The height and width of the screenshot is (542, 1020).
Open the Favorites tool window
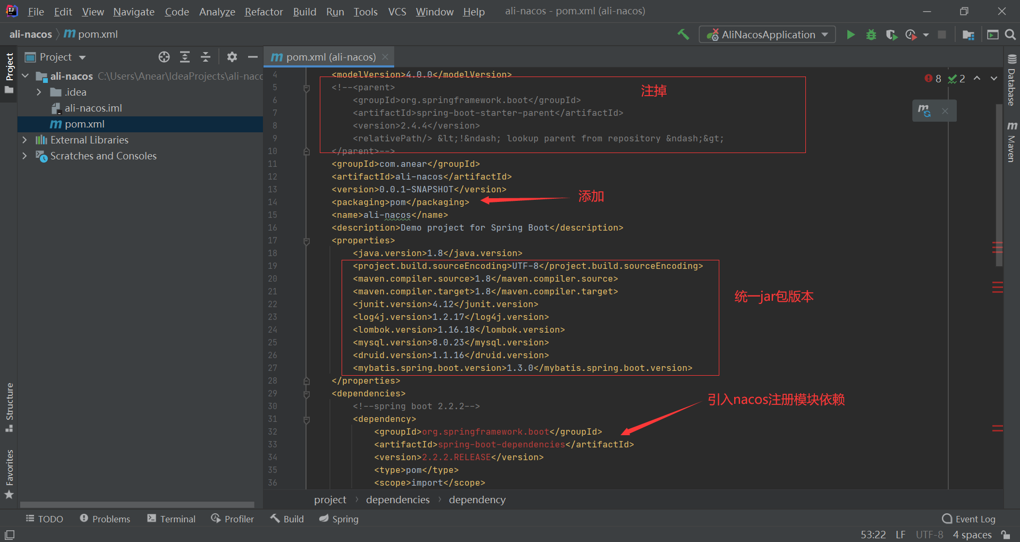[x=9, y=473]
